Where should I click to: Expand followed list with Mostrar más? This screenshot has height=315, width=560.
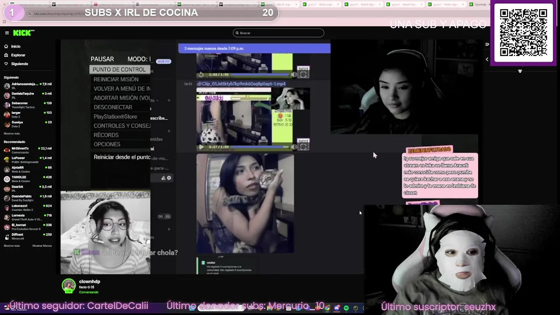click(x=12, y=133)
